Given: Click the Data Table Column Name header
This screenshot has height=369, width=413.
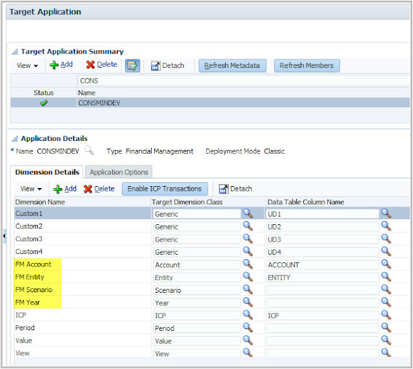Looking at the screenshot, I should point(306,202).
